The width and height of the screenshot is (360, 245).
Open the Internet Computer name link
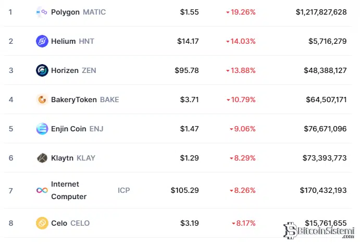tap(68, 190)
